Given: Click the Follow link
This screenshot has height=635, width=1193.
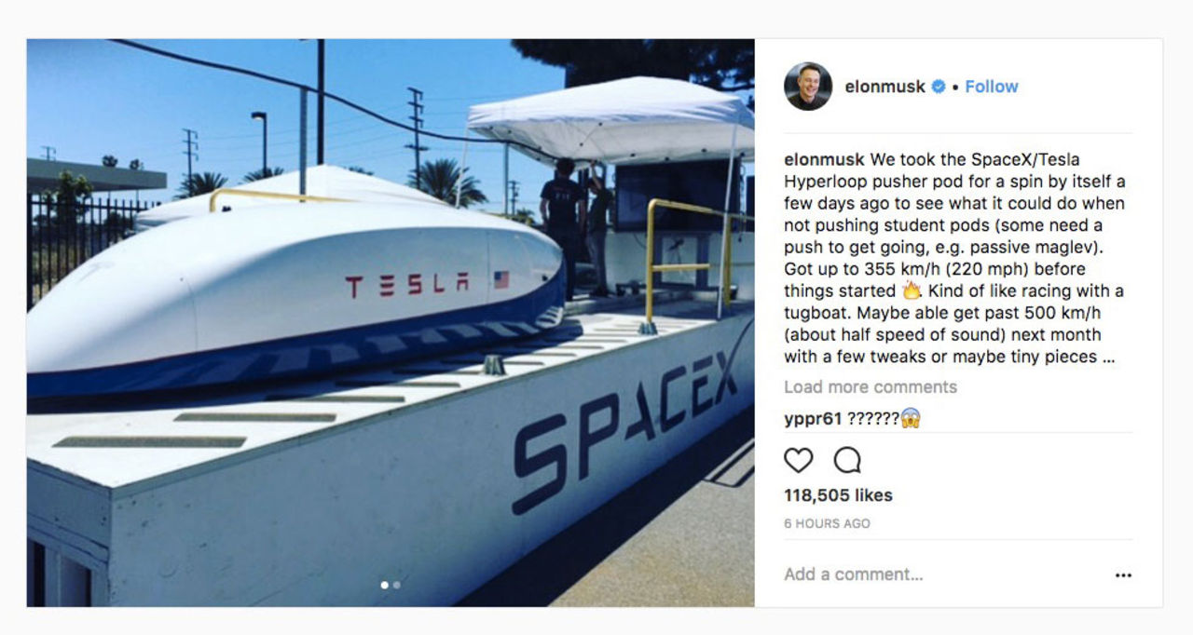Looking at the screenshot, I should tap(991, 86).
